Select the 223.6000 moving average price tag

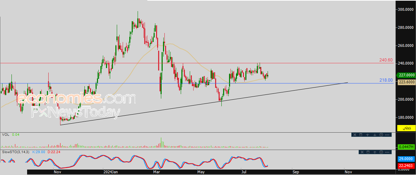tap(406, 82)
